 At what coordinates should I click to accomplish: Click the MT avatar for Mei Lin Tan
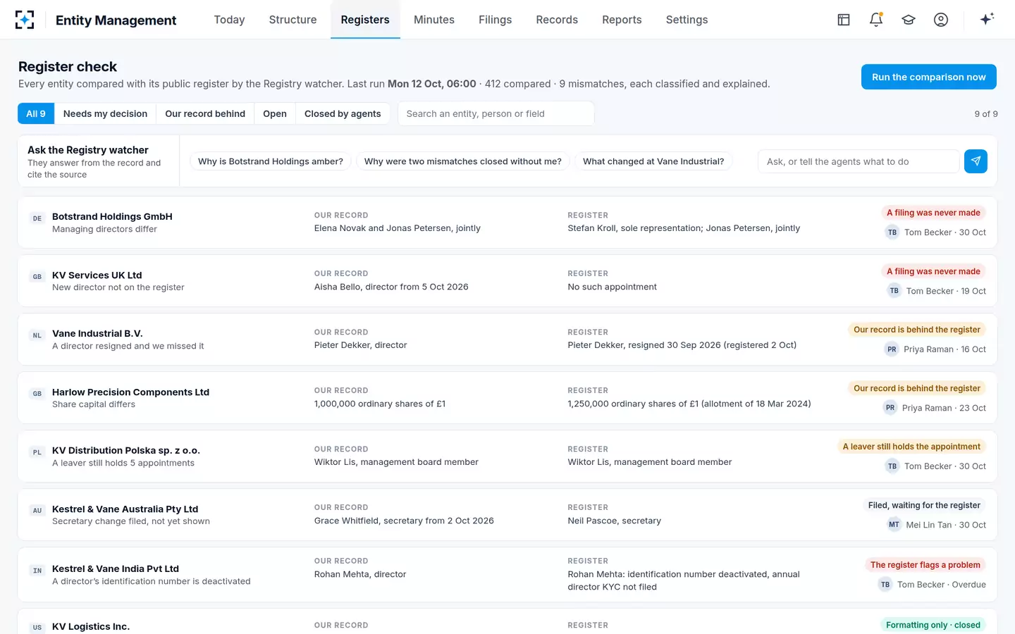[894, 525]
